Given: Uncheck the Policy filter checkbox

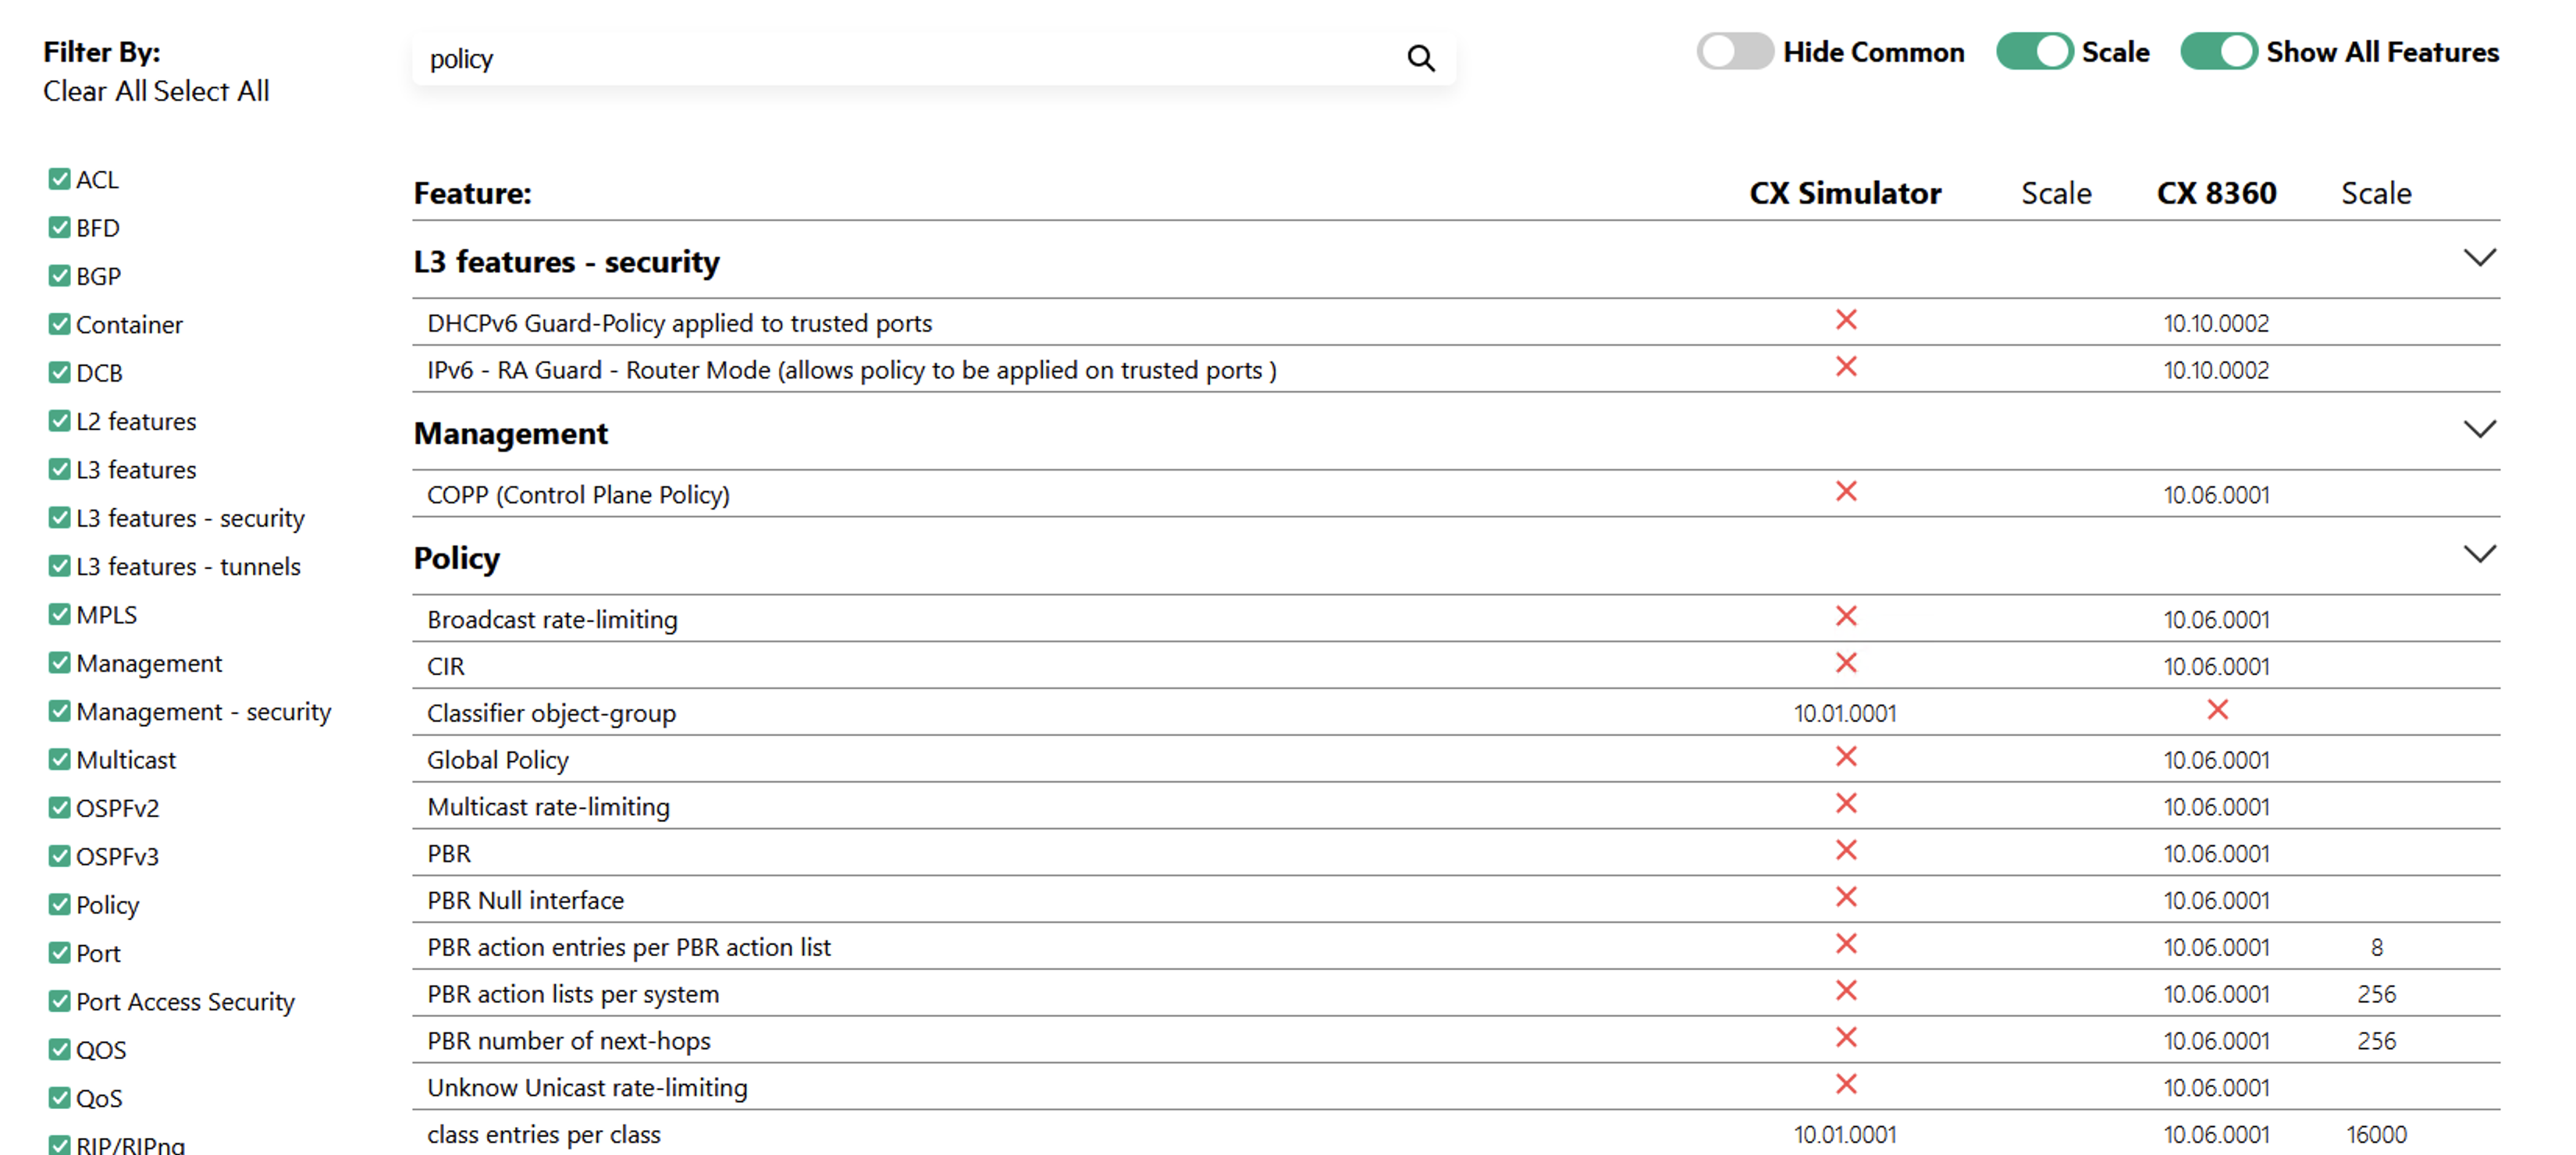Looking at the screenshot, I should pyautogui.click(x=59, y=904).
